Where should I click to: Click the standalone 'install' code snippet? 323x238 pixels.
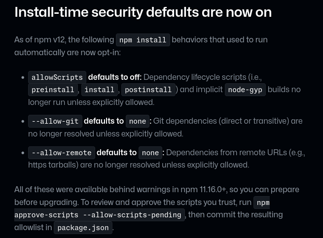tap(100, 90)
